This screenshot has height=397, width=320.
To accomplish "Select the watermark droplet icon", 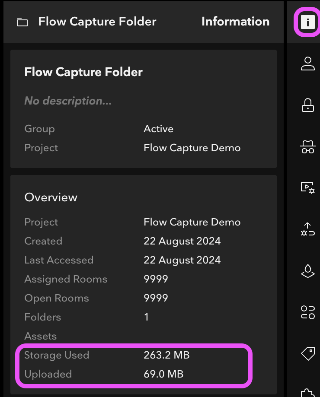I will (x=307, y=271).
